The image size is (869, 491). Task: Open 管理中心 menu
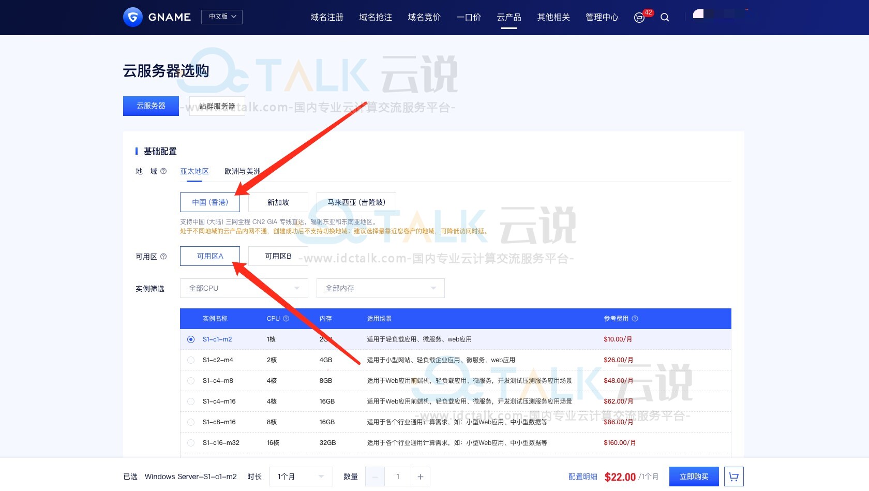point(602,18)
